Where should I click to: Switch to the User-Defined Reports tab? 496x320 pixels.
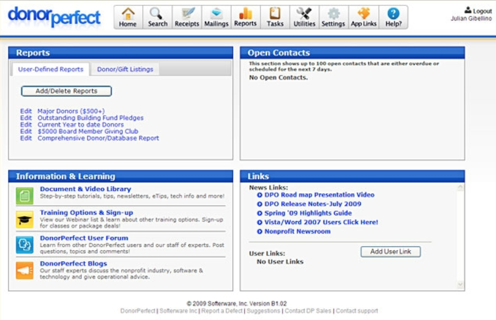[50, 69]
